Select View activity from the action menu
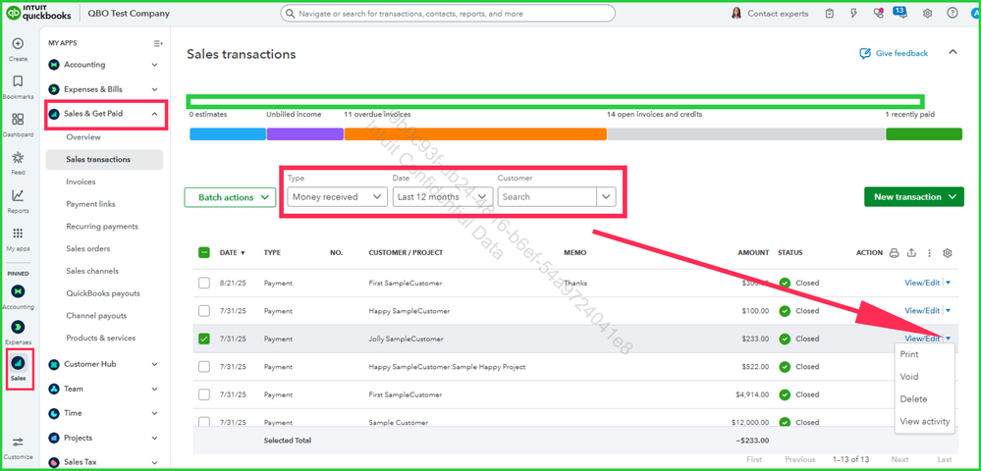 tap(925, 422)
